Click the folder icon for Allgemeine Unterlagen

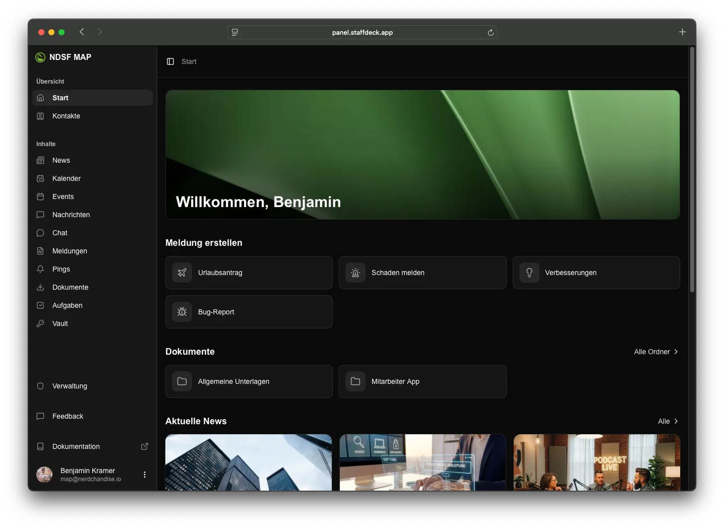click(x=182, y=381)
